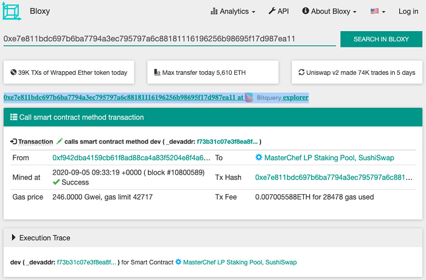Open the Analytics dropdown menu
The image size is (426, 280).
233,12
